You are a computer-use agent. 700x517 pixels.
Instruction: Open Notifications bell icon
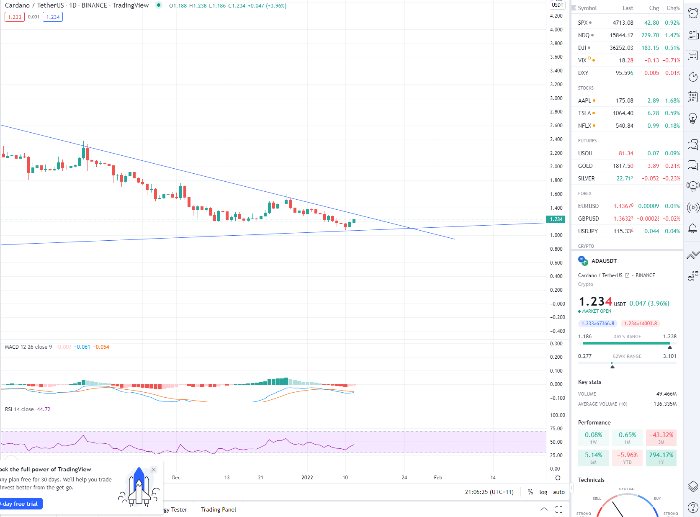click(x=693, y=229)
